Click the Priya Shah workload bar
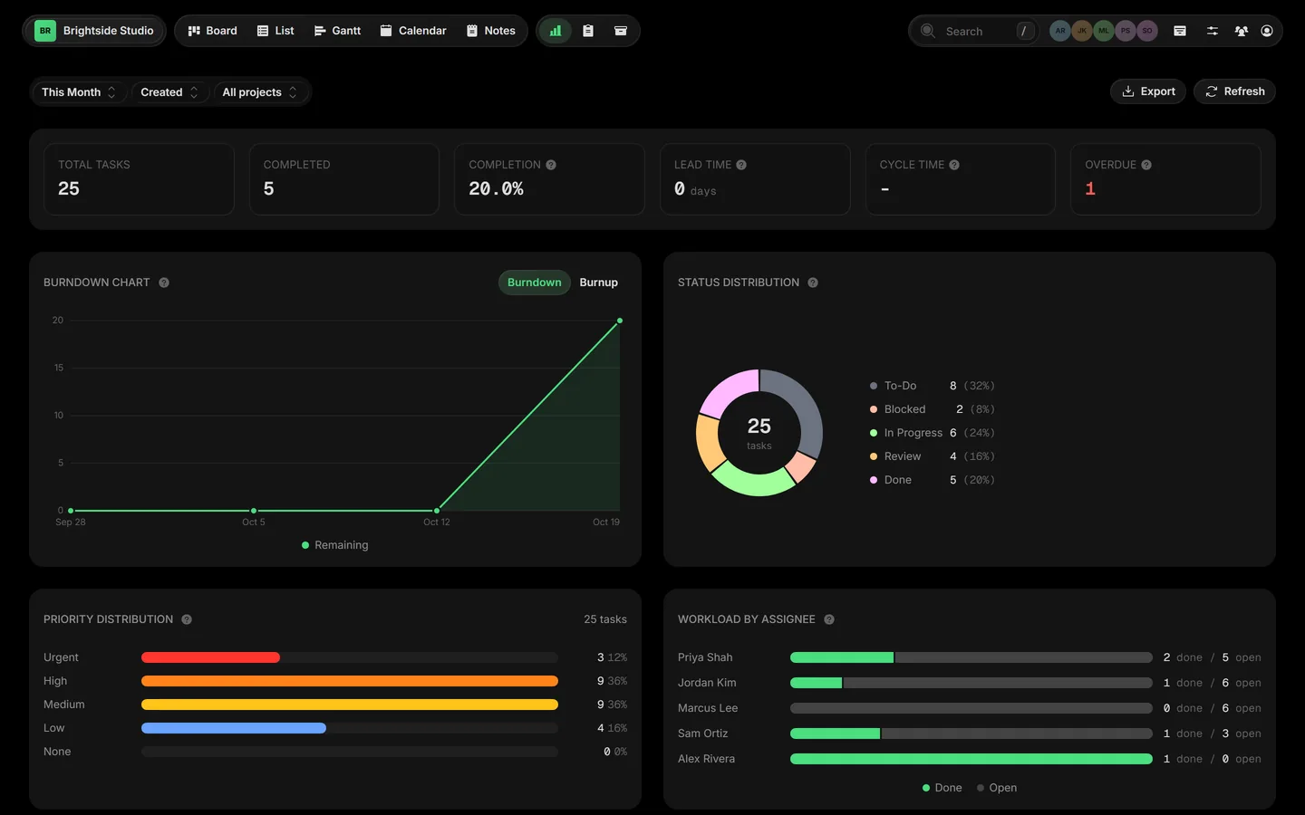This screenshot has width=1305, height=815. [x=971, y=657]
